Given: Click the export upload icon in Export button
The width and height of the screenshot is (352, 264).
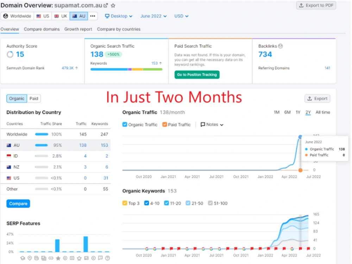Looking at the screenshot, I should (309, 99).
